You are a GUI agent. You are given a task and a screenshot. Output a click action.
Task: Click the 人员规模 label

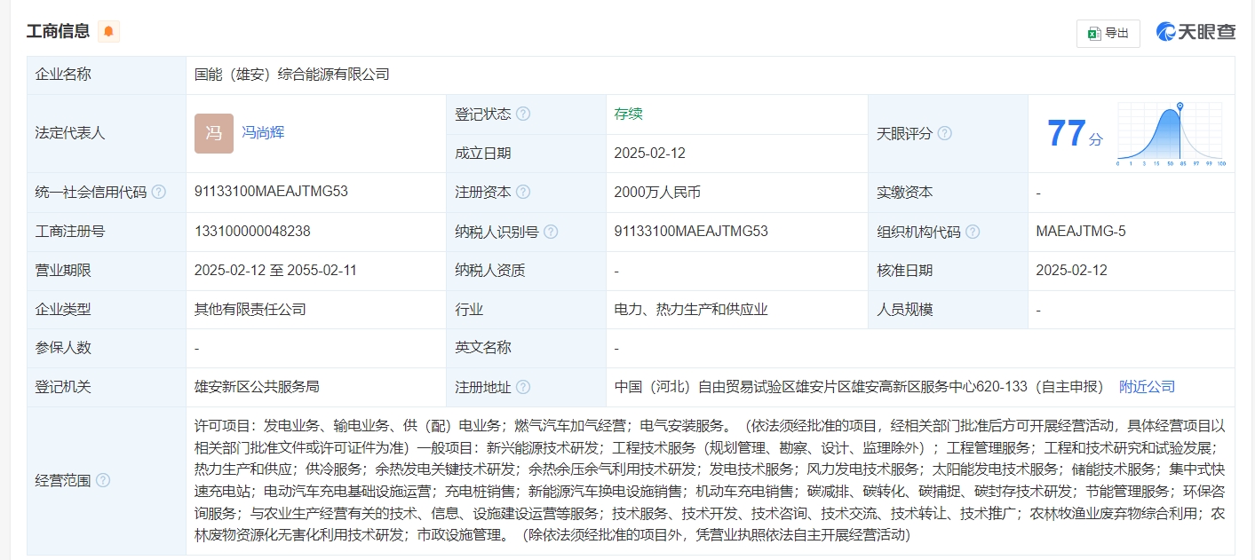point(904,310)
